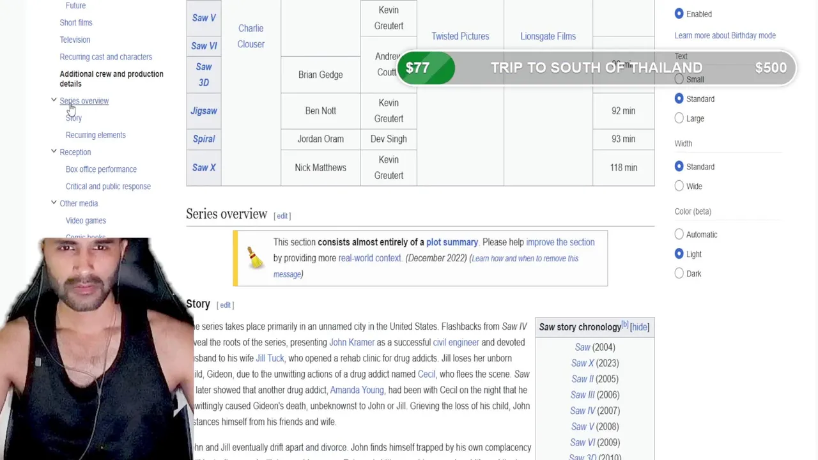Jump to Television in sidebar

click(x=75, y=40)
